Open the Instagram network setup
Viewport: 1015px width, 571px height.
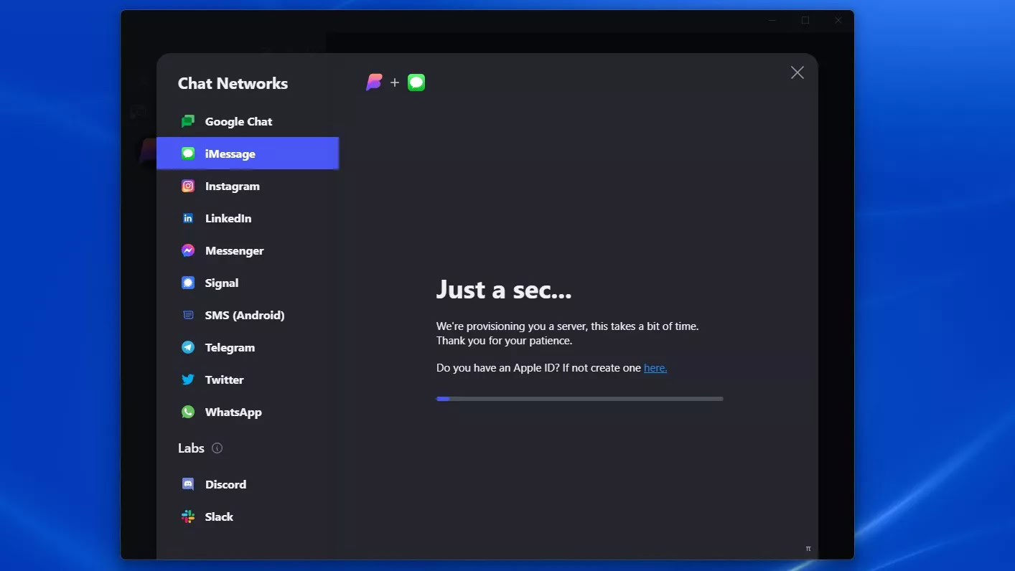[x=248, y=186]
